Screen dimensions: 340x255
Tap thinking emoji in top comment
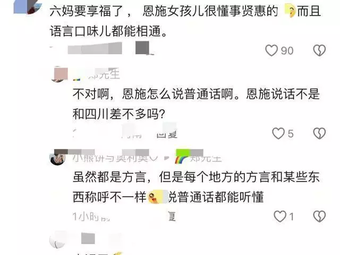(x=290, y=11)
